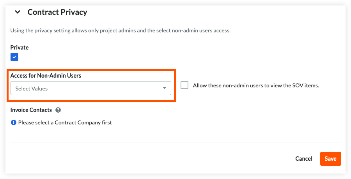351x179 pixels.
Task: Click the 'Please select a Contract Company first' message
Action: pyautogui.click(x=65, y=122)
